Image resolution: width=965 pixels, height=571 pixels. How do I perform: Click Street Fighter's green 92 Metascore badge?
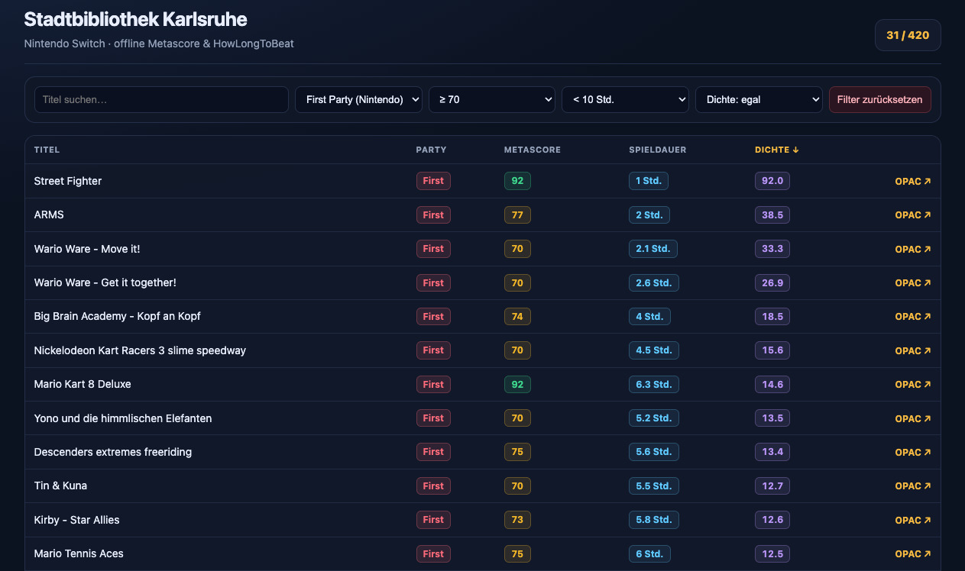point(517,181)
